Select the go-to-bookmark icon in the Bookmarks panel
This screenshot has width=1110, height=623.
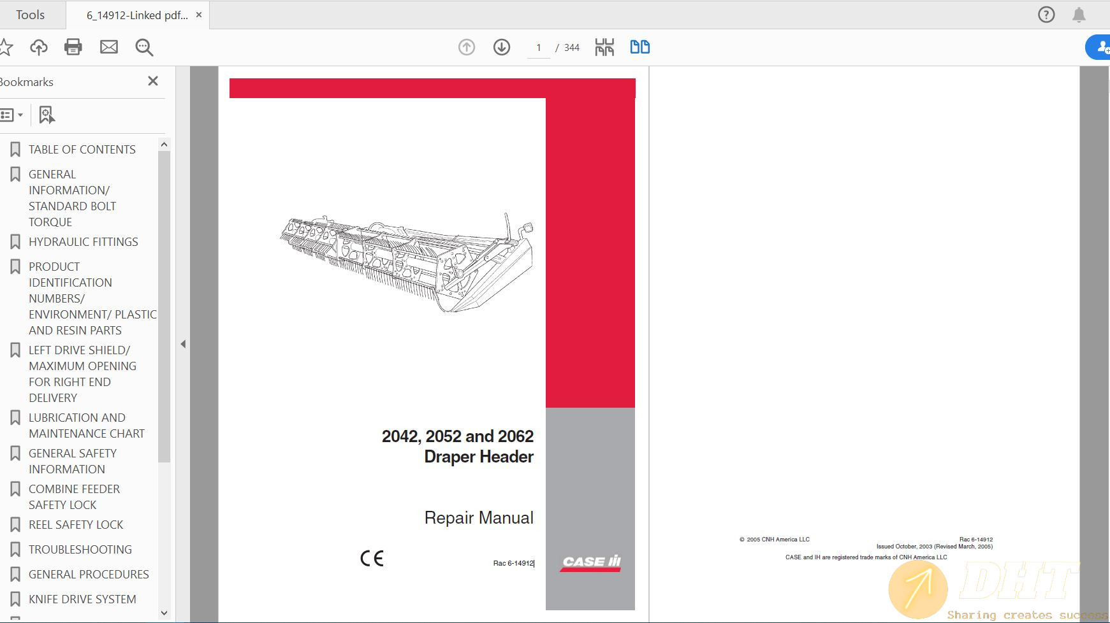(47, 115)
